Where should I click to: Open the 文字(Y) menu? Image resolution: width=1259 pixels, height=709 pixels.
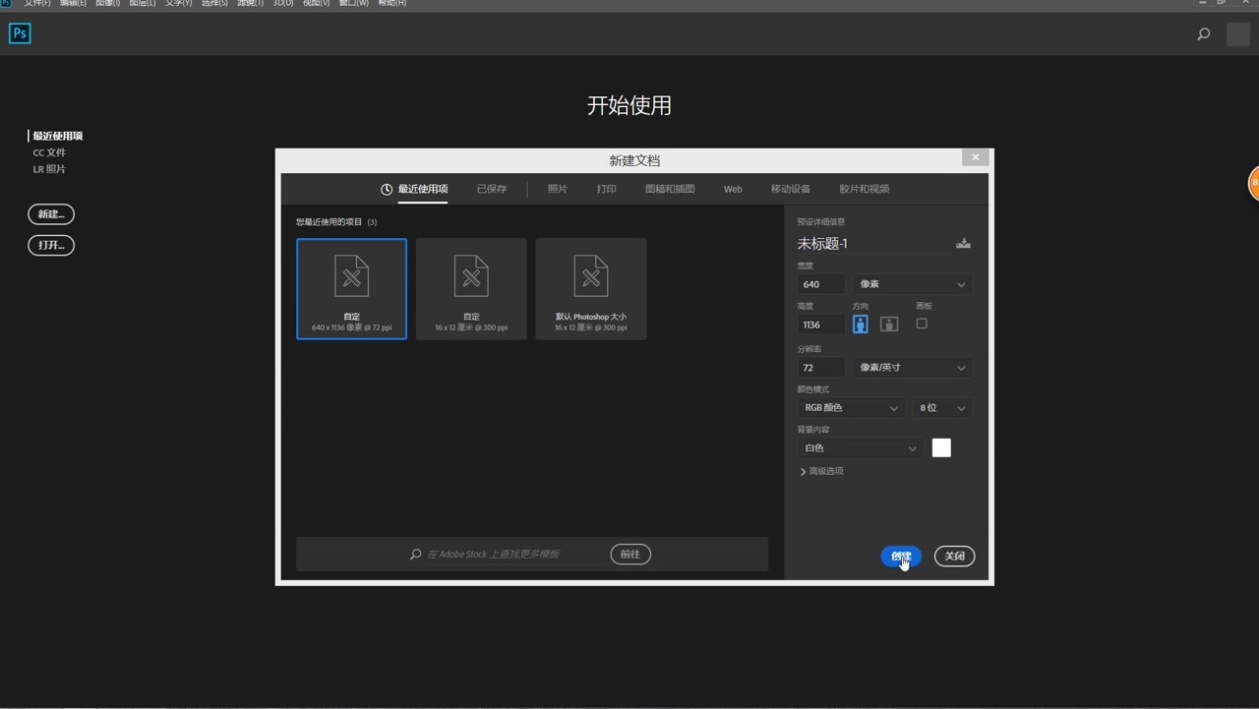[178, 4]
